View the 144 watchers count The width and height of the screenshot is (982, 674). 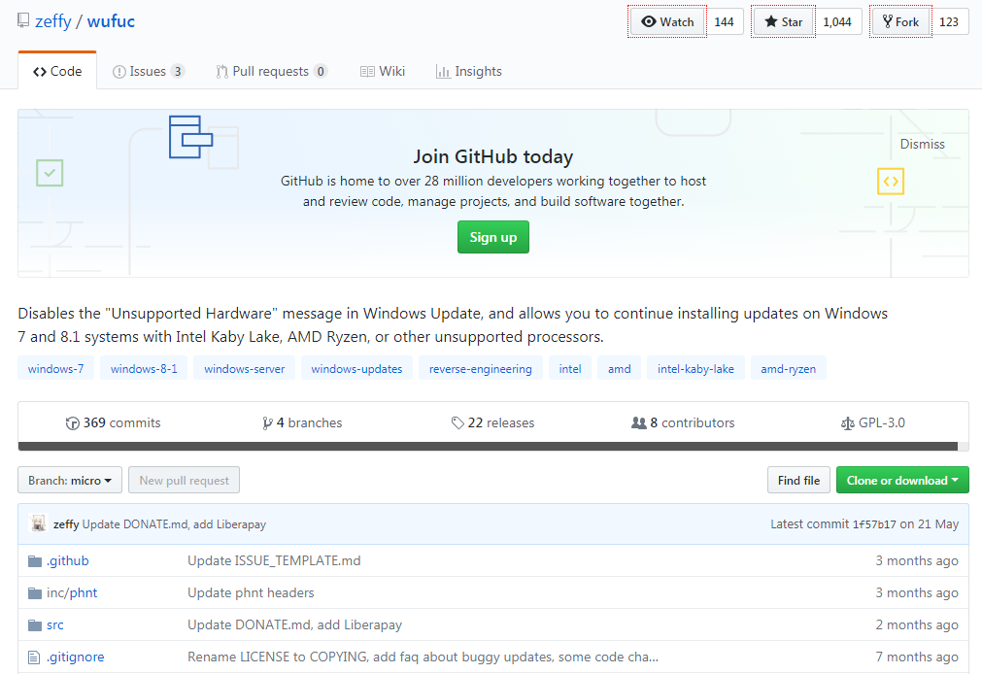click(724, 22)
